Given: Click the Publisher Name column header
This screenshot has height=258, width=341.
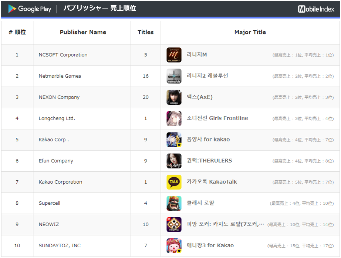Looking at the screenshot, I should (83, 32).
